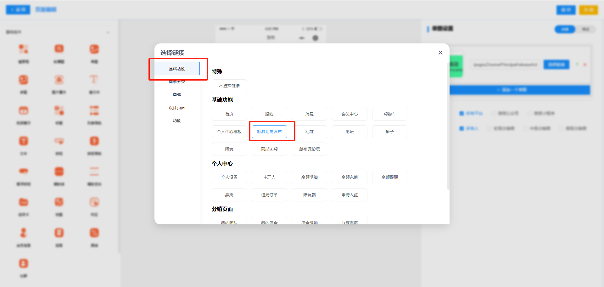Select the 首页 link option
604x287 pixels.
[229, 114]
